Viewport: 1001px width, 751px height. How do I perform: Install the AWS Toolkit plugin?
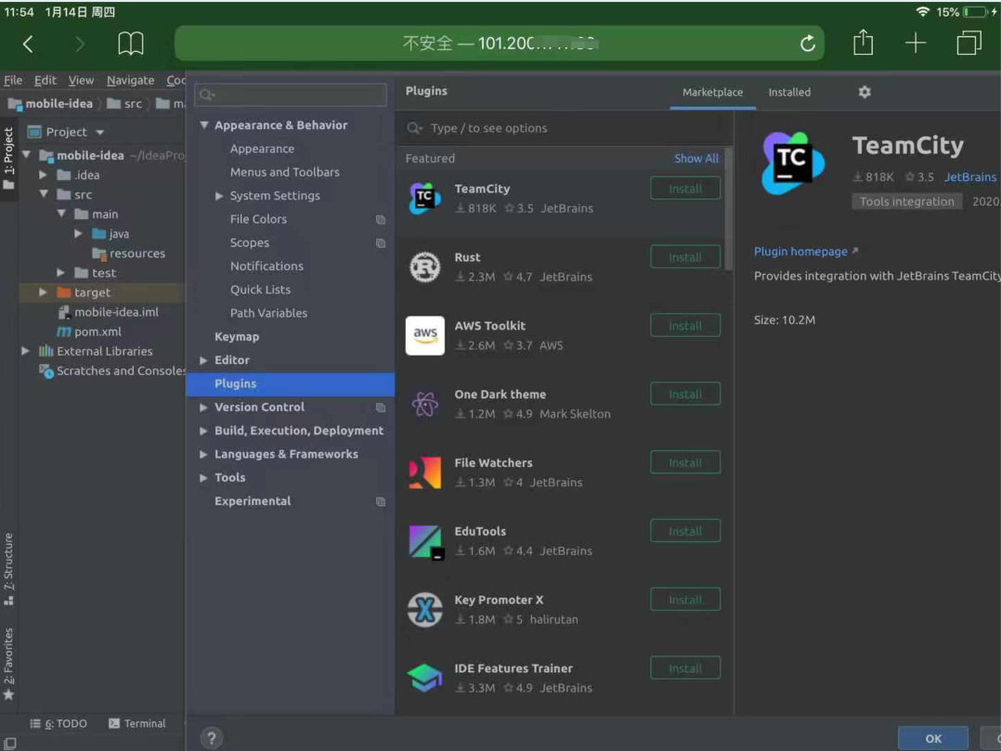[x=685, y=326]
